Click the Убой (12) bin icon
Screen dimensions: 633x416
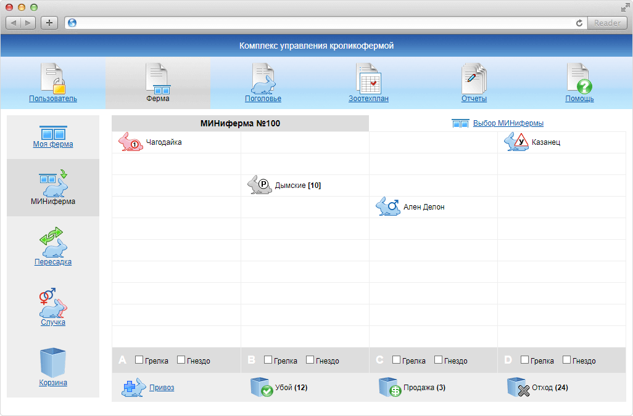tap(262, 388)
